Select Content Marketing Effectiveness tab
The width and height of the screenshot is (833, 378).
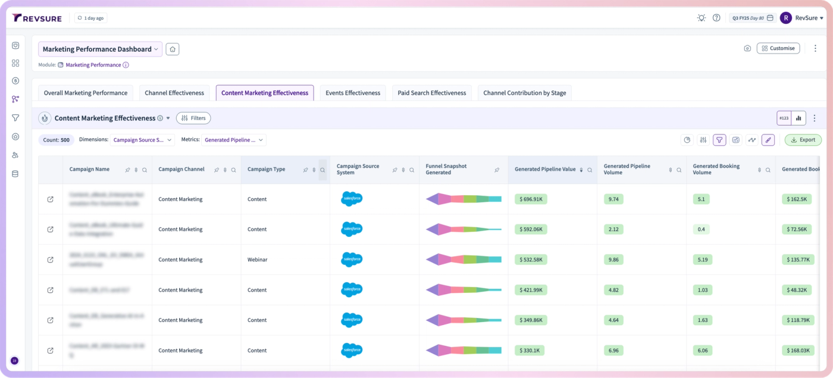pyautogui.click(x=265, y=93)
